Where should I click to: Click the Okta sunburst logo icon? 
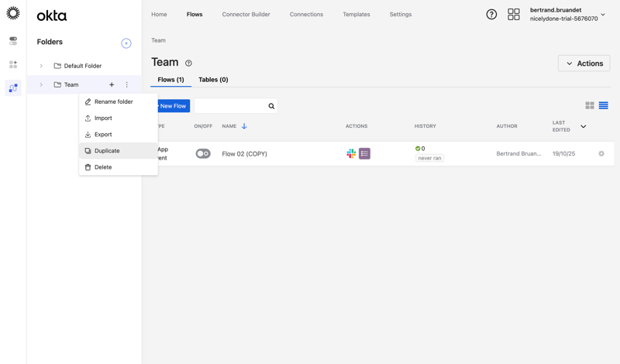click(13, 13)
